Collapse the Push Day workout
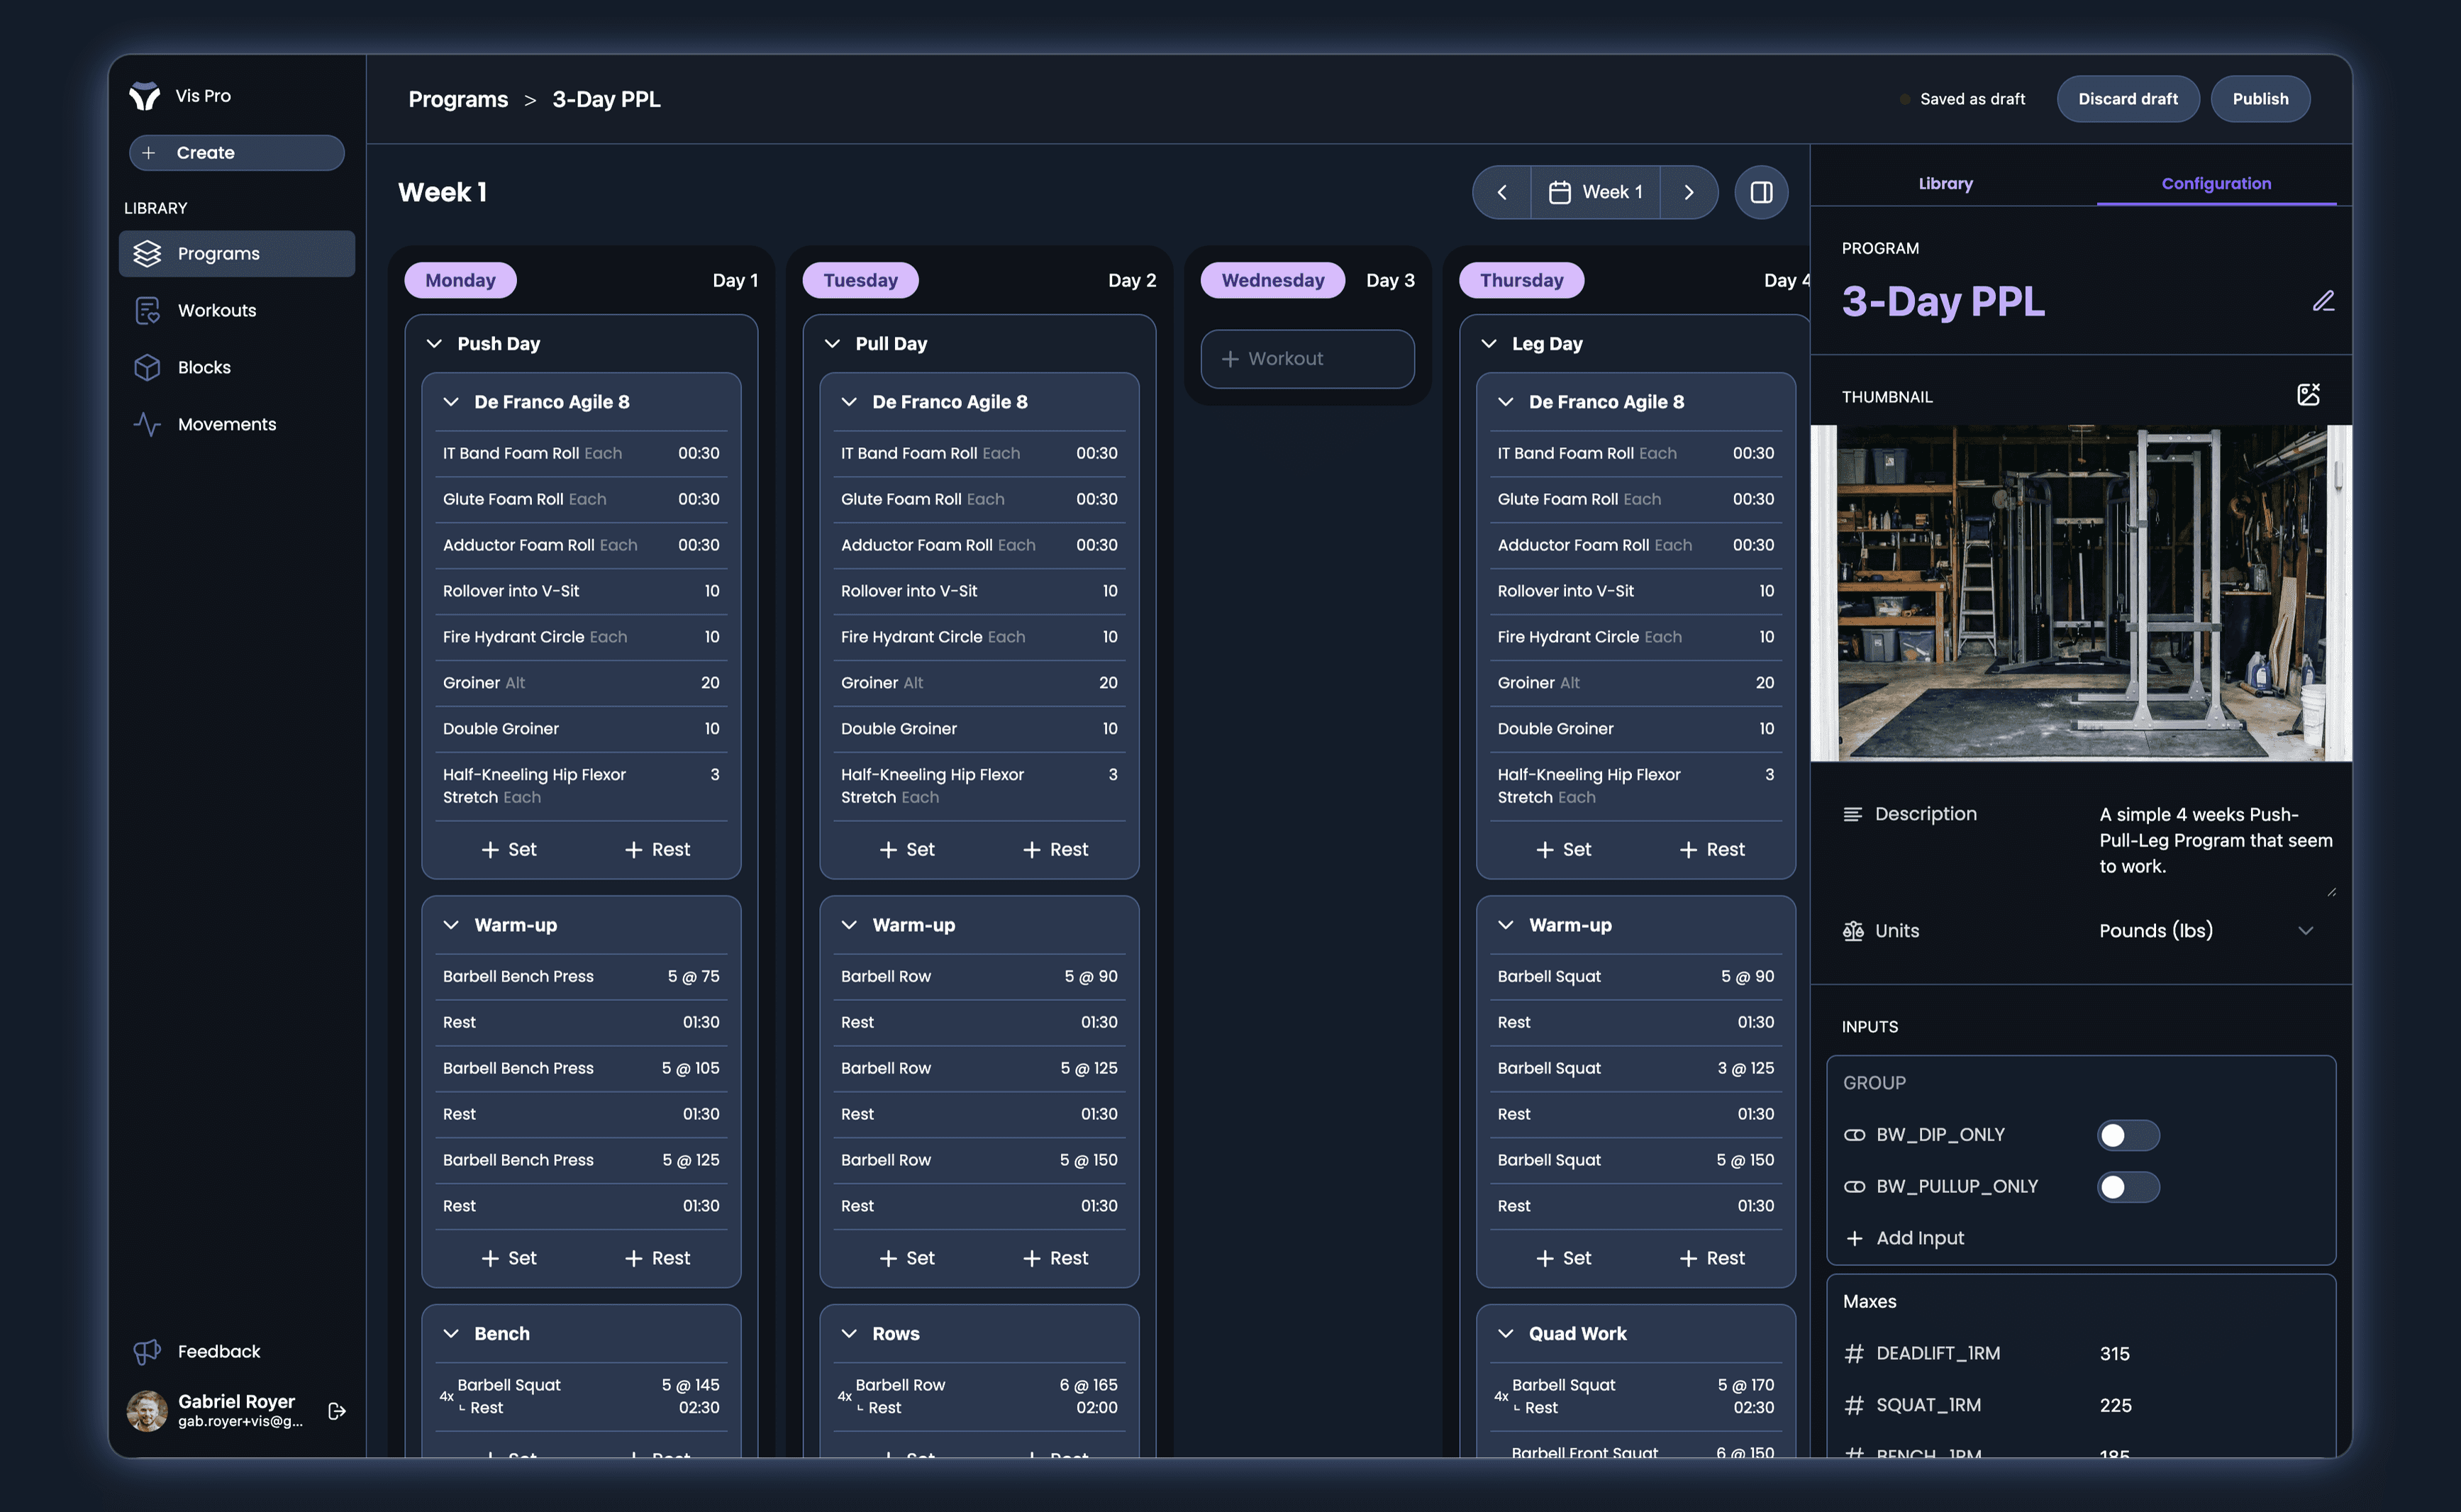2461x1512 pixels. [x=434, y=344]
